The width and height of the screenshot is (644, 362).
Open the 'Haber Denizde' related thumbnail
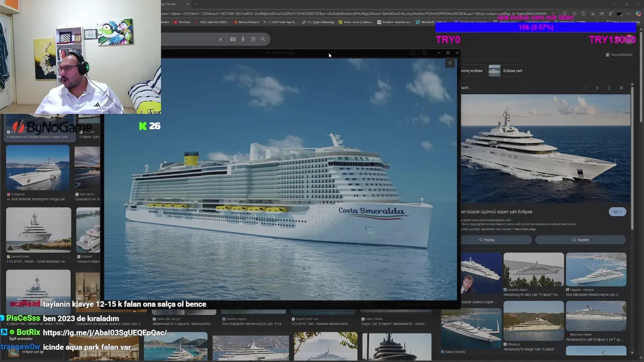471,328
